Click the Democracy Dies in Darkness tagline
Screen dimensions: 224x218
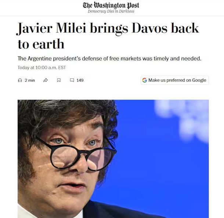(111, 11)
